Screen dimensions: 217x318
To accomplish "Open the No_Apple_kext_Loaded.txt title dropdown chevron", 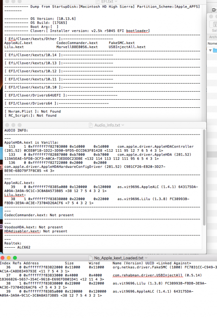I will click(x=146, y=258).
